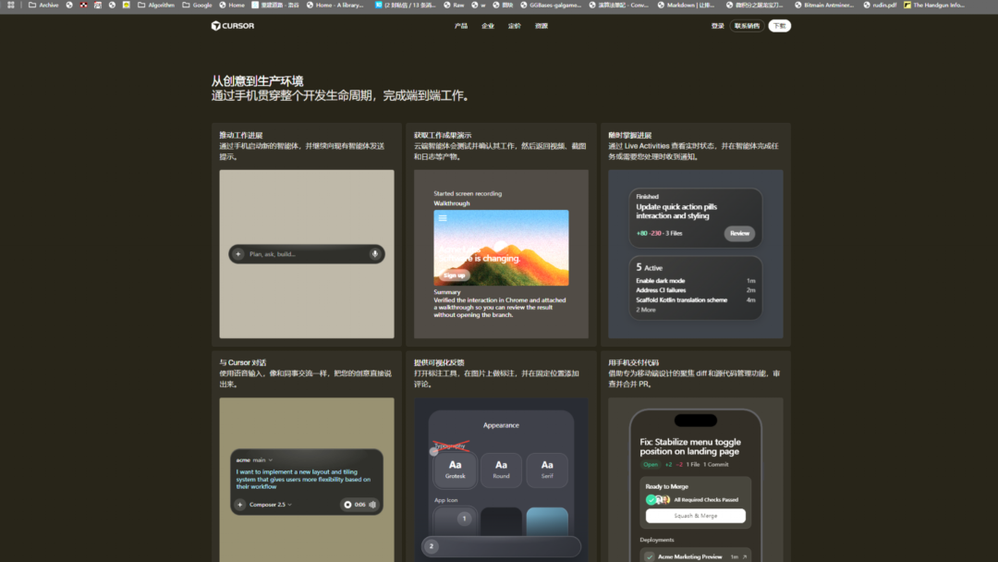
Task: Stop the voice recording at 0:06
Action: tap(347, 505)
